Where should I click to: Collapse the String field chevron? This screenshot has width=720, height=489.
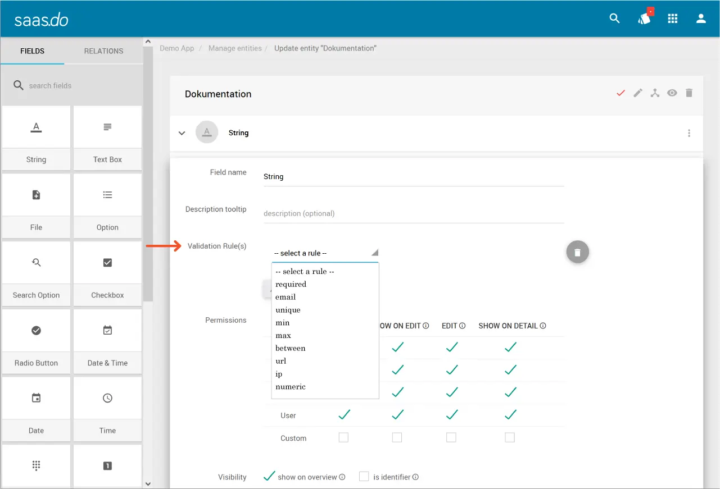pyautogui.click(x=182, y=133)
